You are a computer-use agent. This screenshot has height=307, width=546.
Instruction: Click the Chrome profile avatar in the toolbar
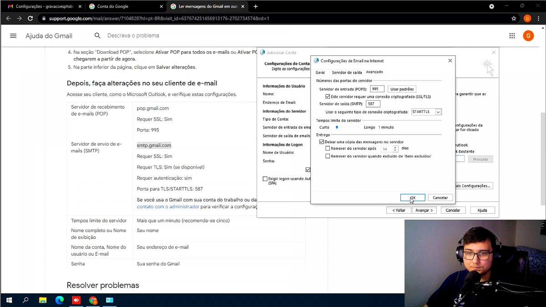tap(527, 19)
